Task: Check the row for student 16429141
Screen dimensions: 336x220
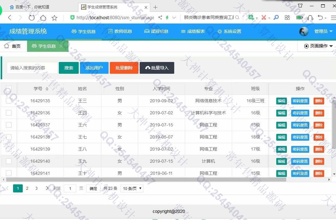Action: [x=9, y=173]
